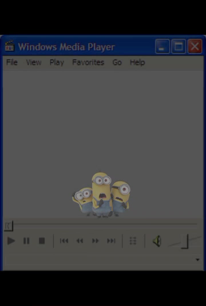Skip to previous track icon
The height and width of the screenshot is (306, 206).
tap(64, 241)
